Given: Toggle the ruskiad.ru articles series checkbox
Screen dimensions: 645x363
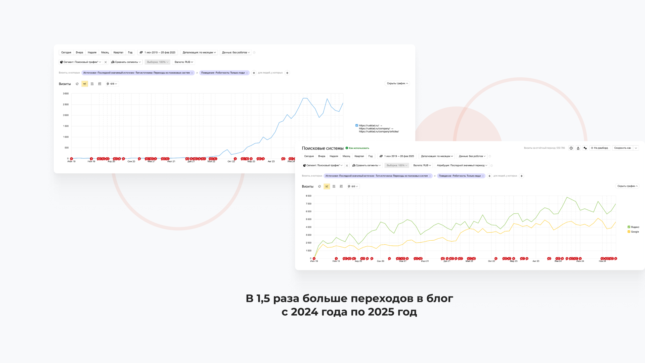Looking at the screenshot, I should [357, 126].
